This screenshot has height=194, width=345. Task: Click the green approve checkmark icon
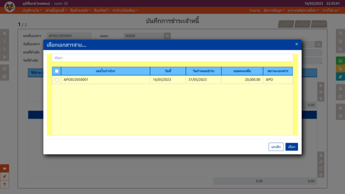point(340,61)
